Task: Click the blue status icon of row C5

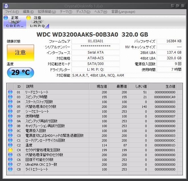Action: pos(10,155)
